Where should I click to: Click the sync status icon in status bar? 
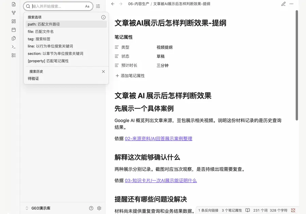tap(293, 210)
